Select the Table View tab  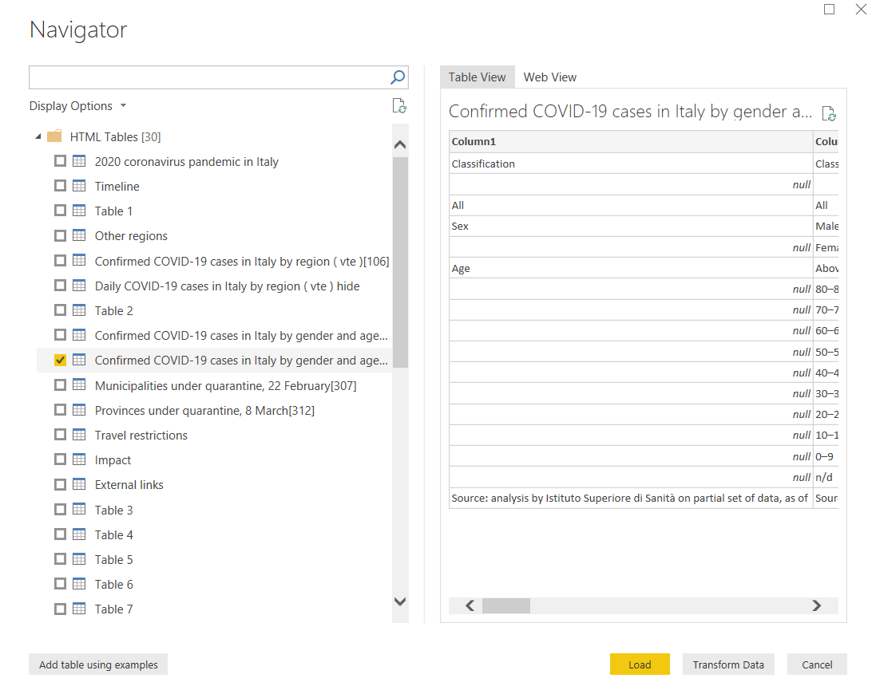click(x=477, y=77)
